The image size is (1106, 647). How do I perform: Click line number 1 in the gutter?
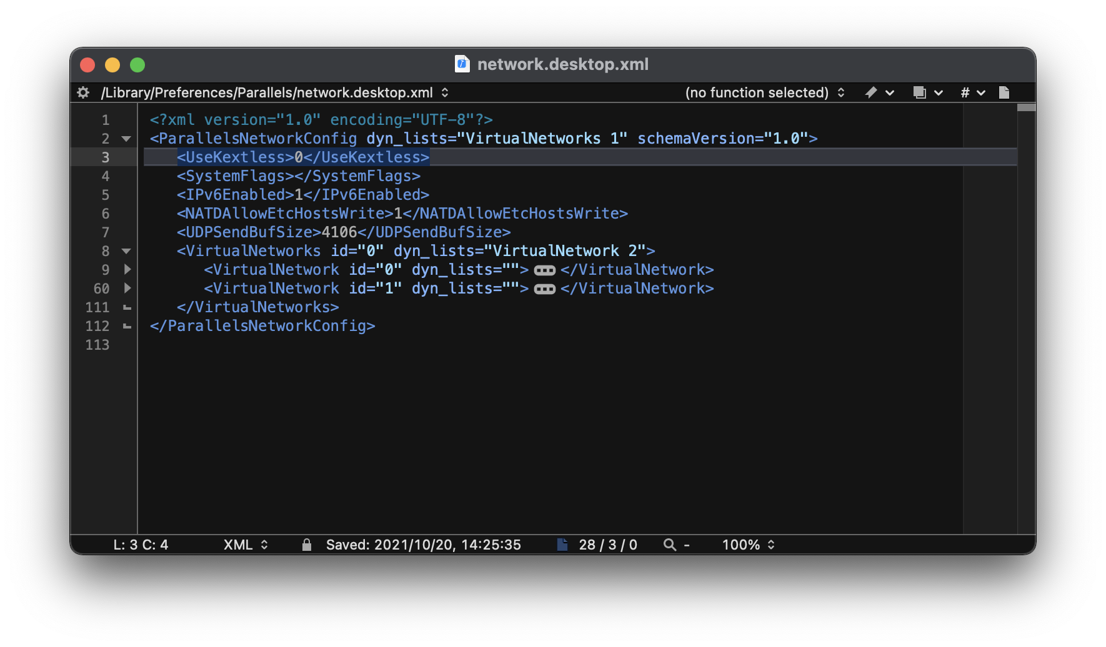[x=106, y=120]
